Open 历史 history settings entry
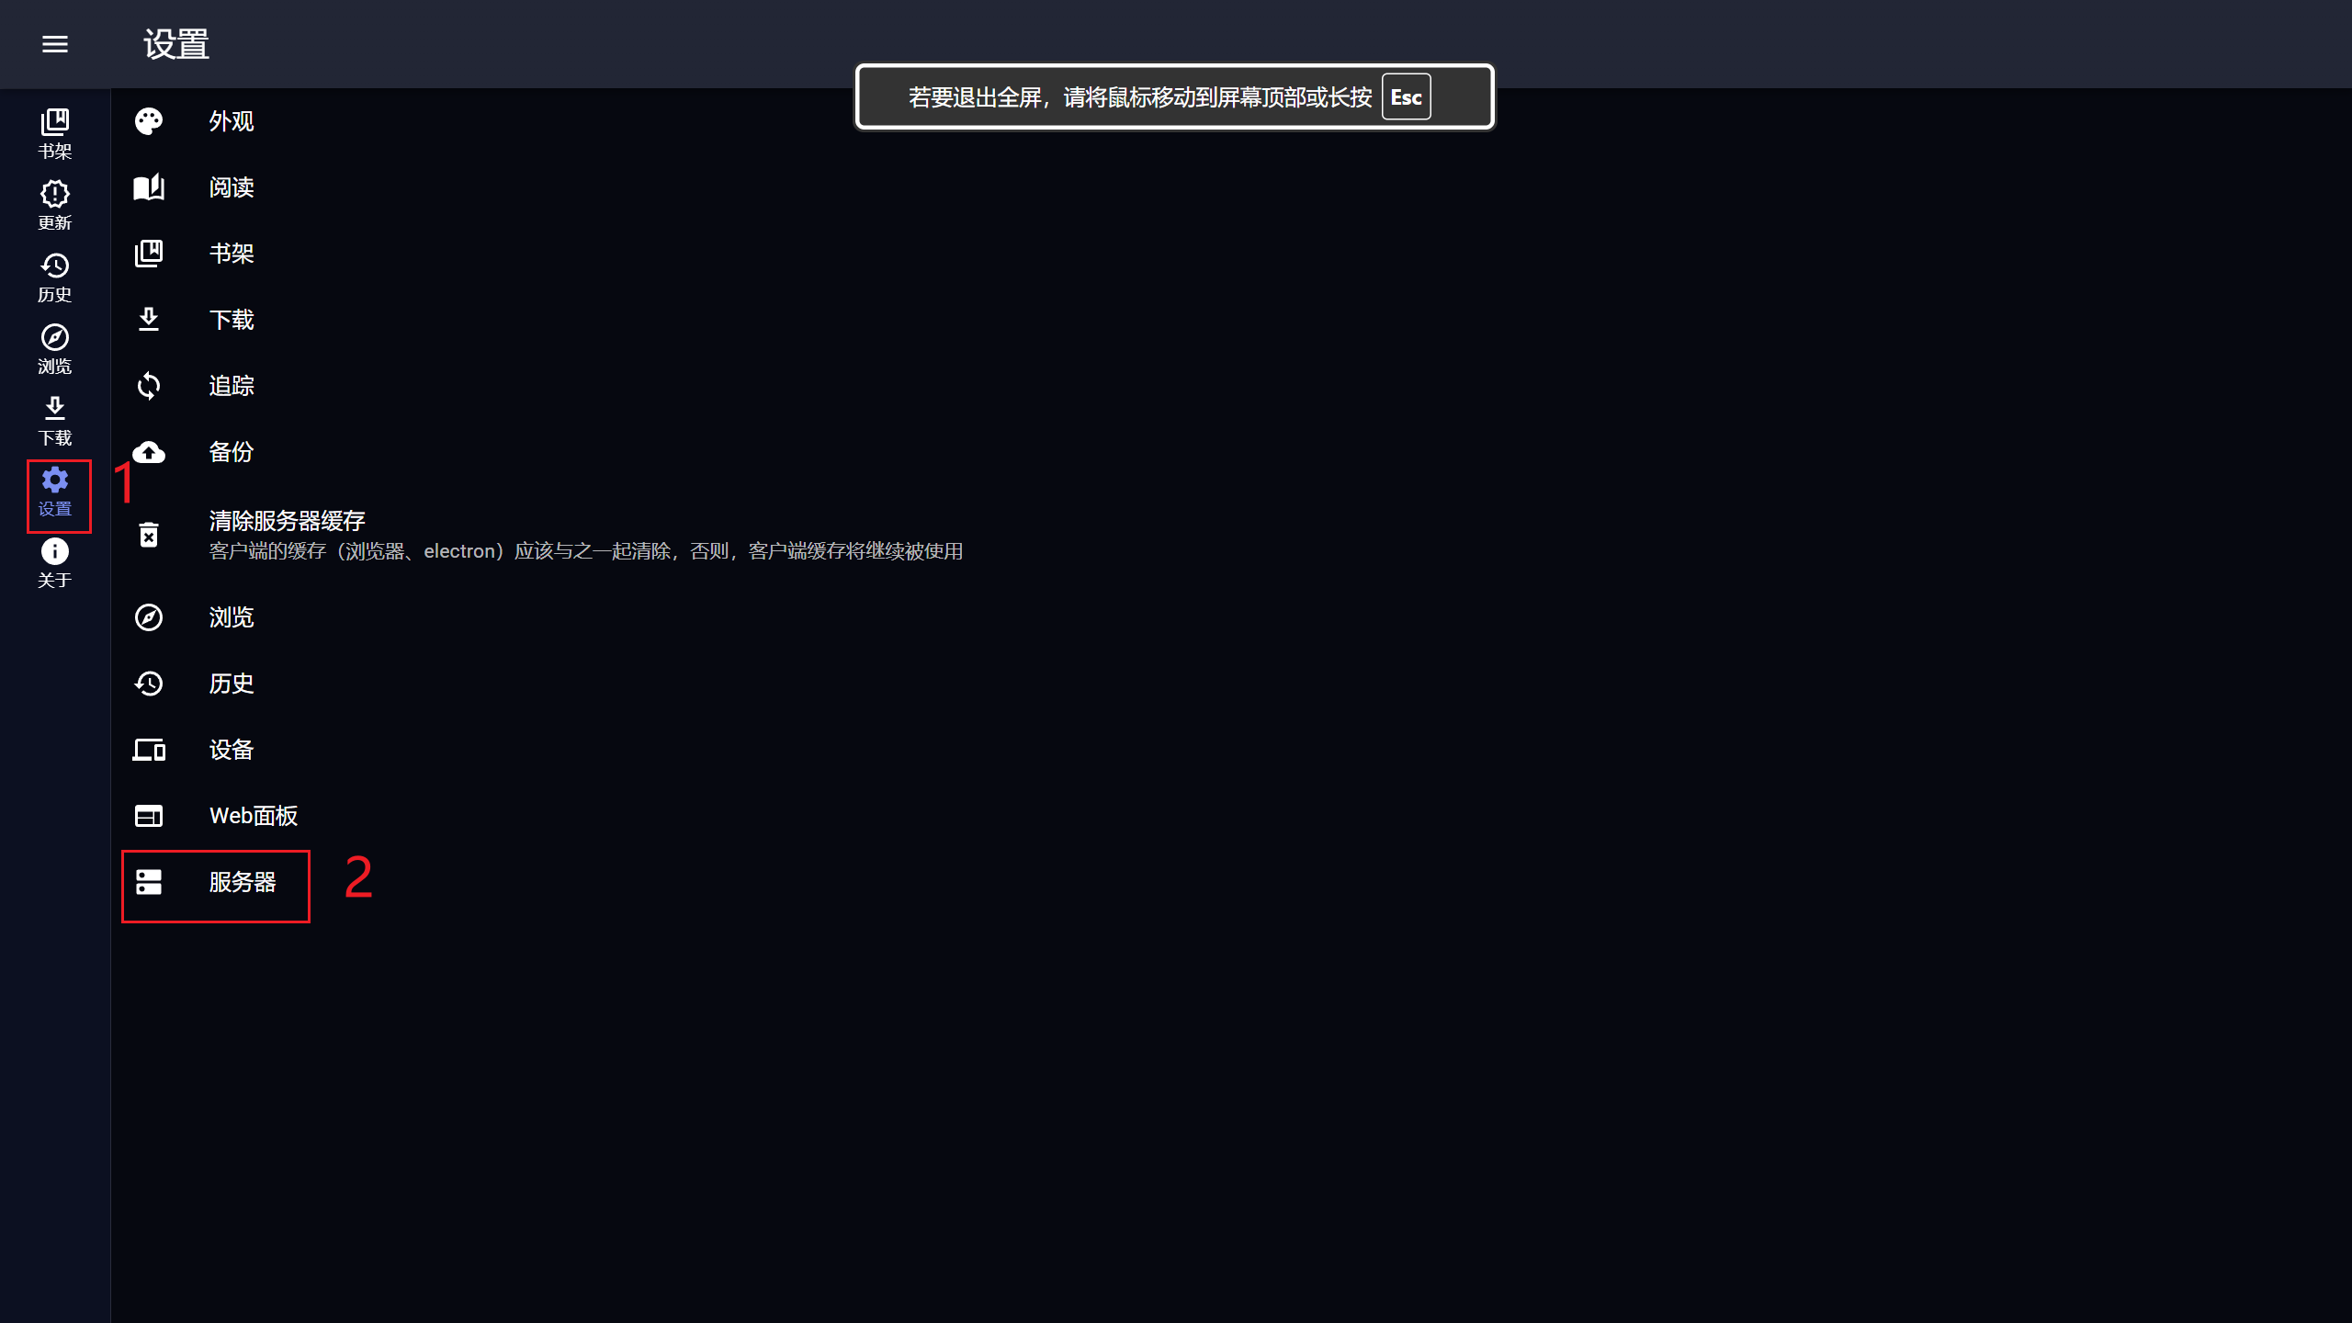Image resolution: width=2352 pixels, height=1323 pixels. pyautogui.click(x=231, y=684)
